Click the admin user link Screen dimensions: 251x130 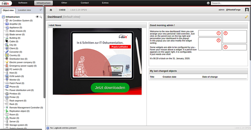222,10
